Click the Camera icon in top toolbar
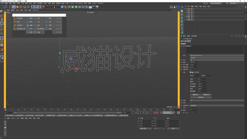247x139 pixels. point(94,7)
